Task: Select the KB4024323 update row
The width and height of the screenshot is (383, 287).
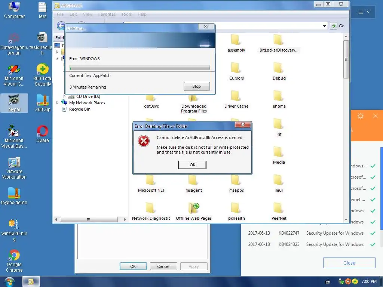Action: pyautogui.click(x=312, y=244)
